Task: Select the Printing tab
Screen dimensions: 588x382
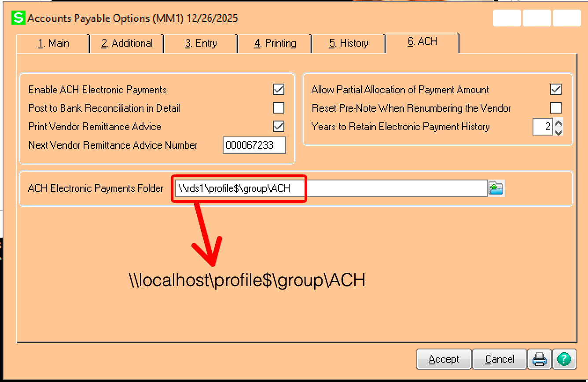Action: pos(275,43)
